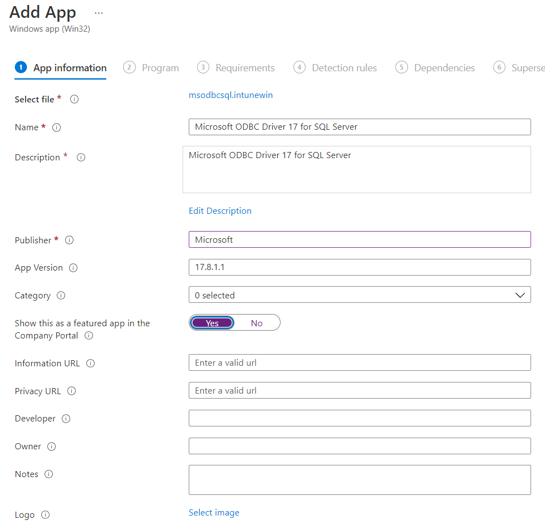Click the empty Owner input field

[x=360, y=446]
